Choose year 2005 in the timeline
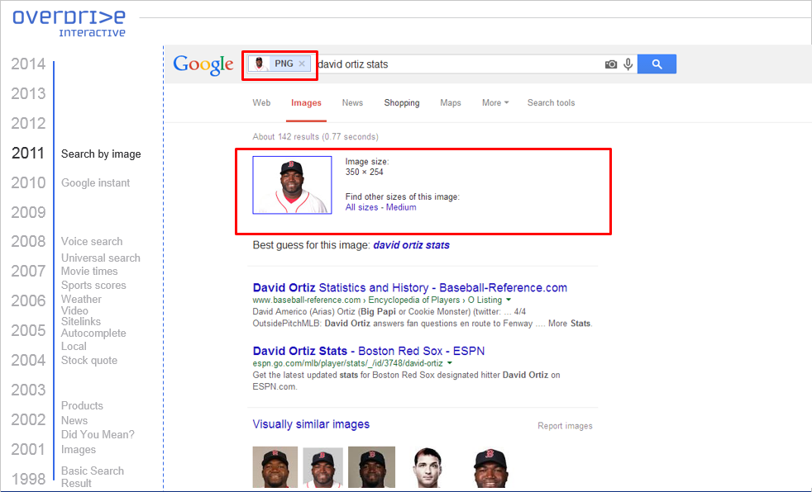The height and width of the screenshot is (492, 812). (28, 330)
